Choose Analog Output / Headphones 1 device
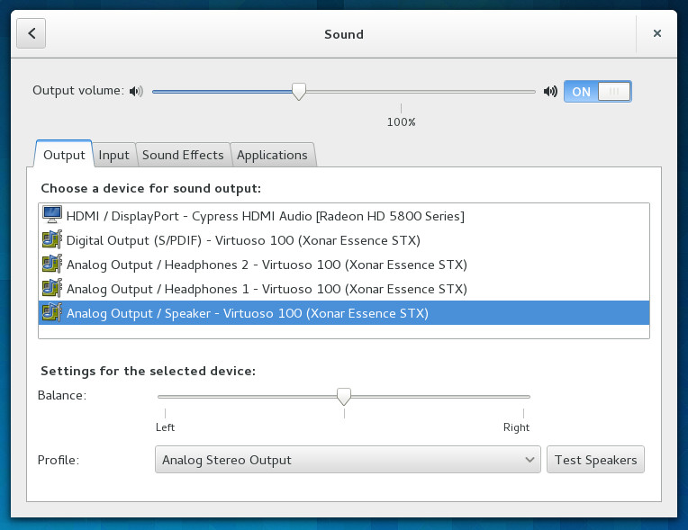The image size is (688, 530). point(267,289)
